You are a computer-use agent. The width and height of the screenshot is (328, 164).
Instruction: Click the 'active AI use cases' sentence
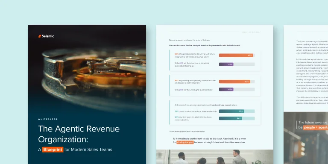[x=206, y=105]
